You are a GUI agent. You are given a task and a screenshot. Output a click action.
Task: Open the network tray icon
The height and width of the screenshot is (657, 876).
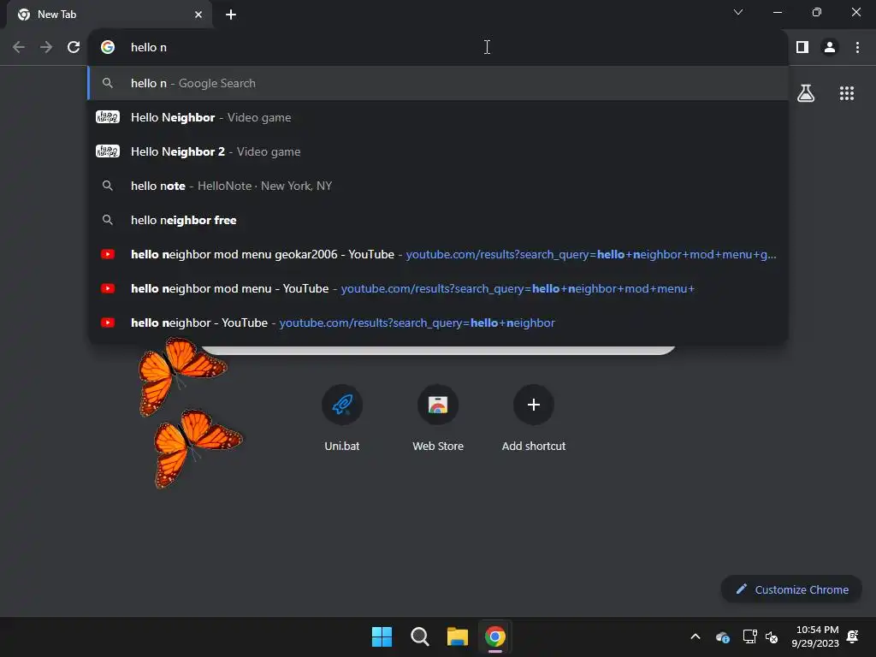coord(749,636)
